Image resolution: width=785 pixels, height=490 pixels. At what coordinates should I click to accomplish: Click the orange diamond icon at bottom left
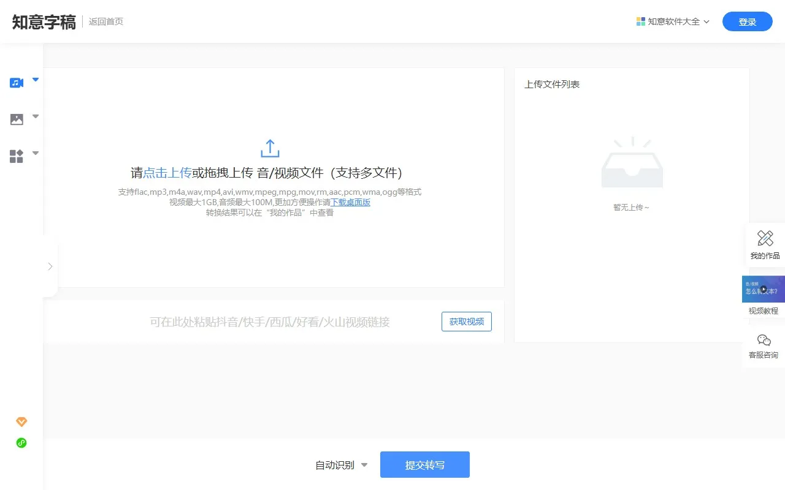[x=21, y=421]
